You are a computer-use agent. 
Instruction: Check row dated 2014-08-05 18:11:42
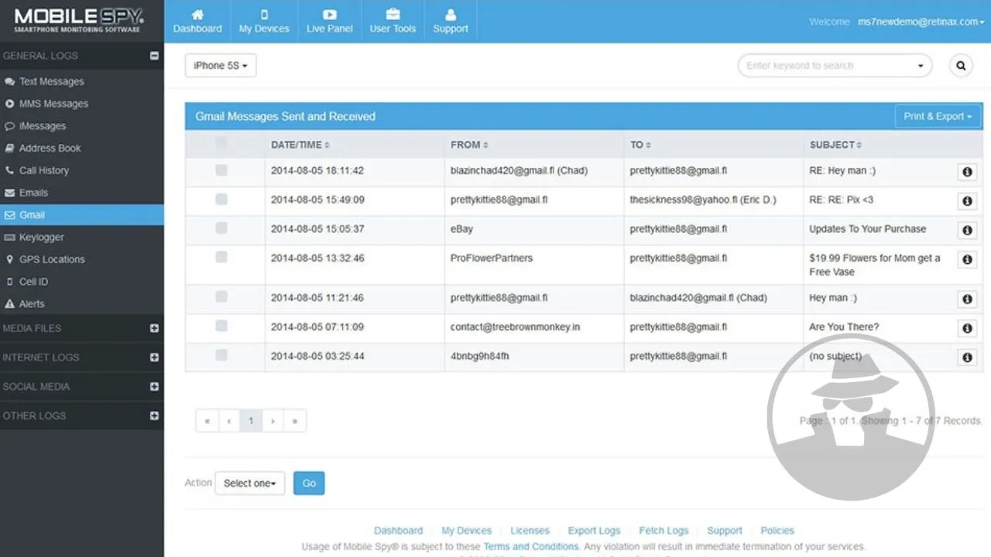(x=221, y=170)
